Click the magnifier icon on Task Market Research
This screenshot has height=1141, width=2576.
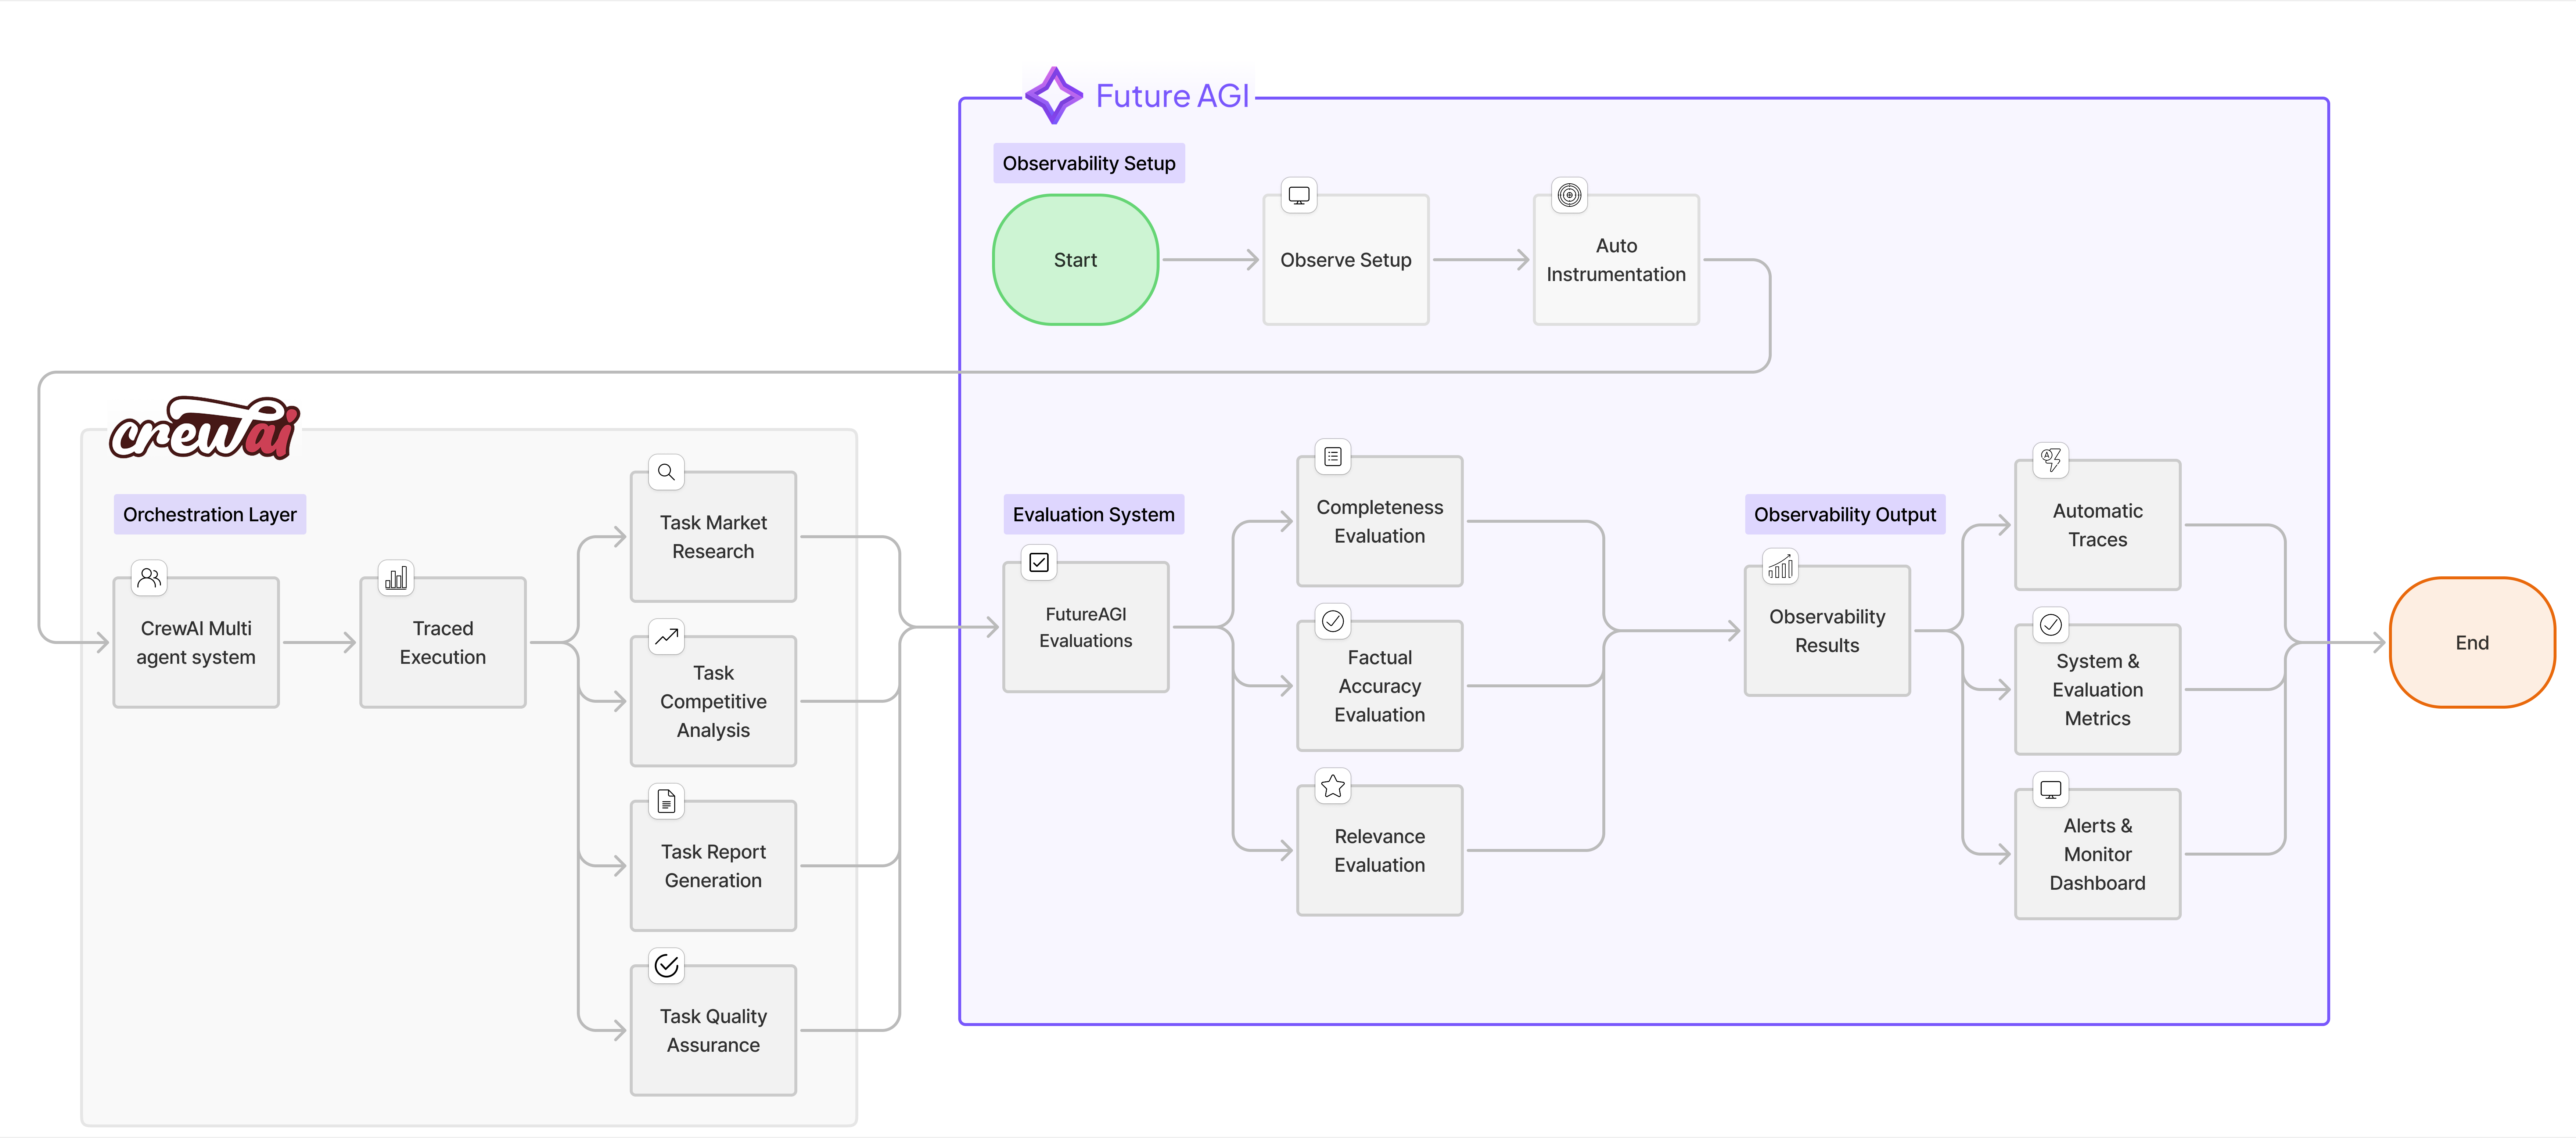(x=666, y=472)
